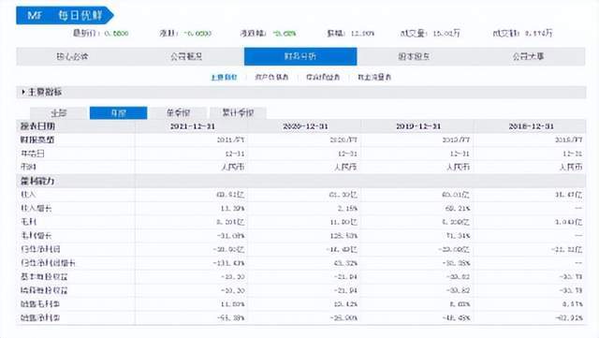Screen dimensions: 599x338
Task: Switch to 累计季报 report filter
Action: 238,113
